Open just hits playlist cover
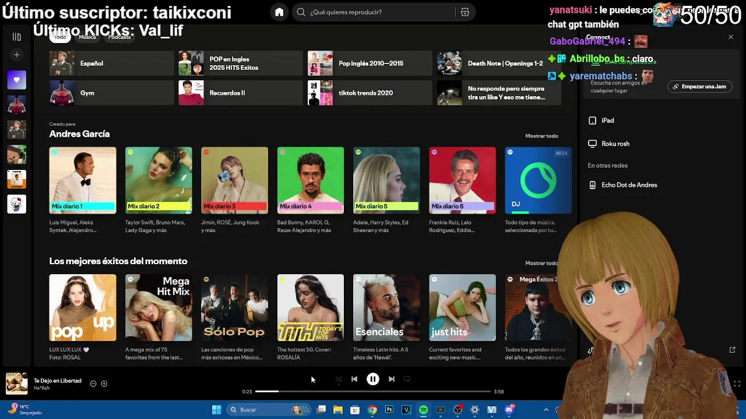The image size is (746, 419). [462, 308]
